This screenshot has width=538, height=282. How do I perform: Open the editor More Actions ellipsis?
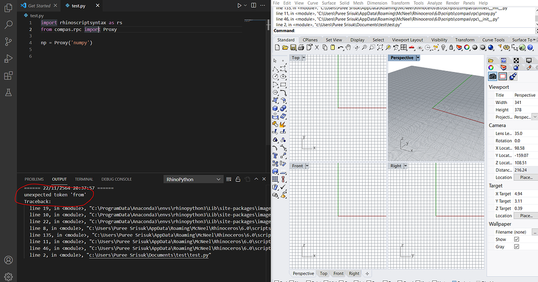[263, 5]
